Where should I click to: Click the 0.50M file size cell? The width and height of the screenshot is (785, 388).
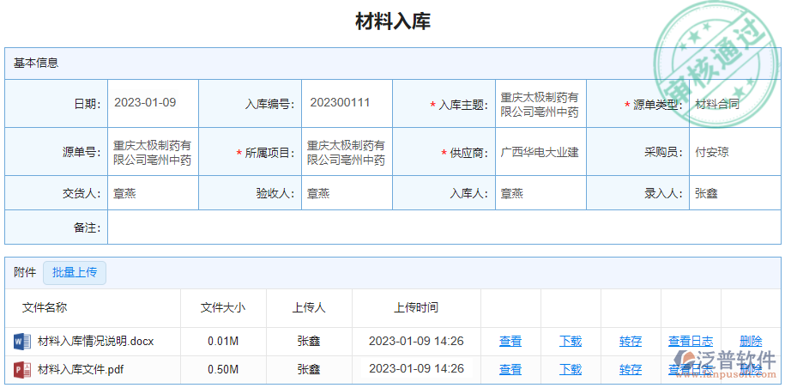[223, 369]
